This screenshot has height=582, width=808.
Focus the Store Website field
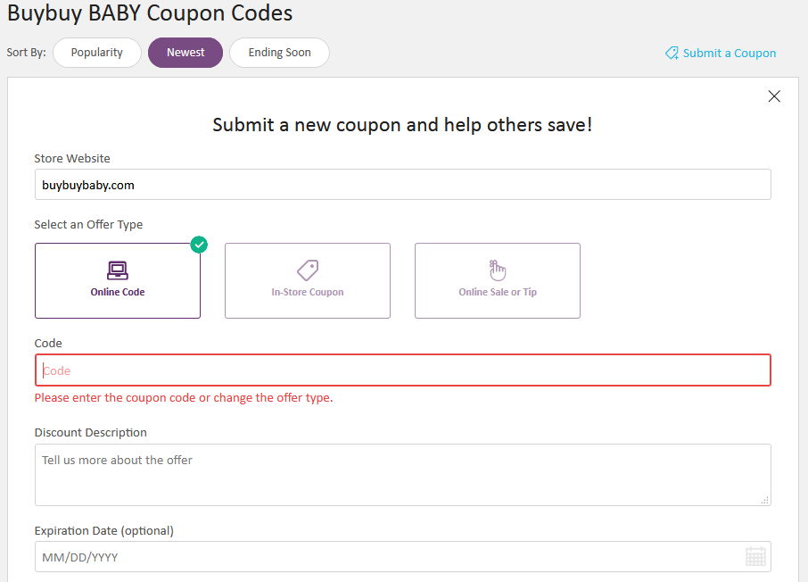(403, 184)
